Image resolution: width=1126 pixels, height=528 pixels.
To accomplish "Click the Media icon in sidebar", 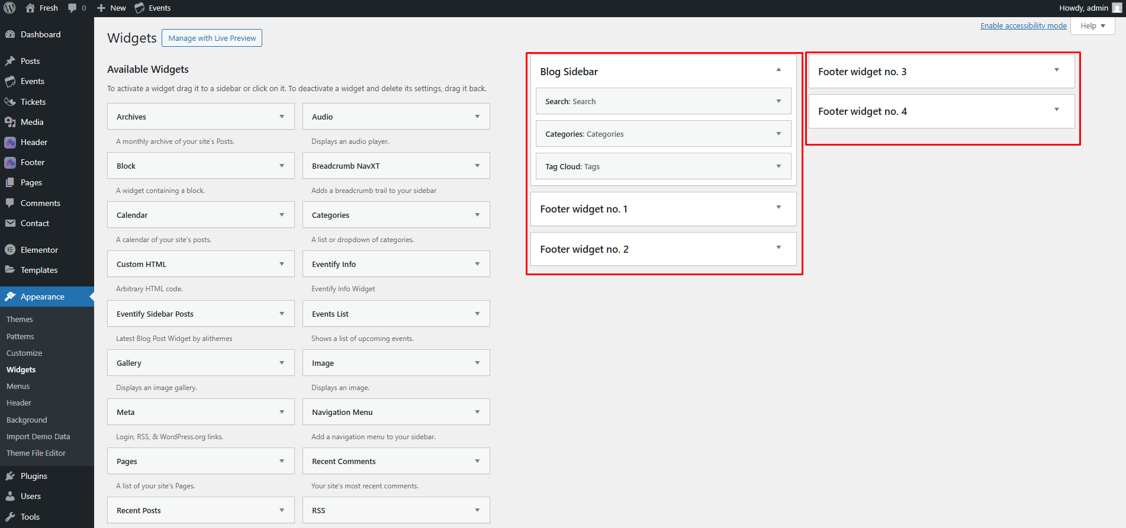I will point(10,122).
